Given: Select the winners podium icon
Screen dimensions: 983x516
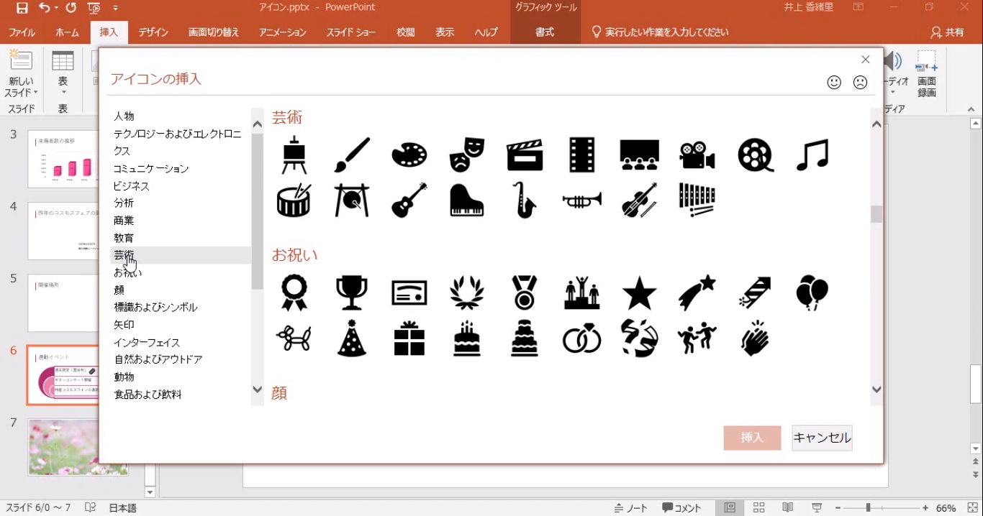Looking at the screenshot, I should click(x=582, y=293).
